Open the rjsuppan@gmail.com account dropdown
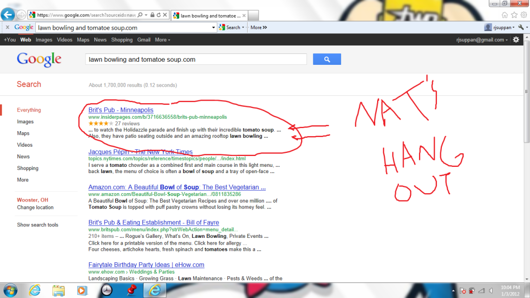Screen dimensions: 530x298 coord(481,40)
